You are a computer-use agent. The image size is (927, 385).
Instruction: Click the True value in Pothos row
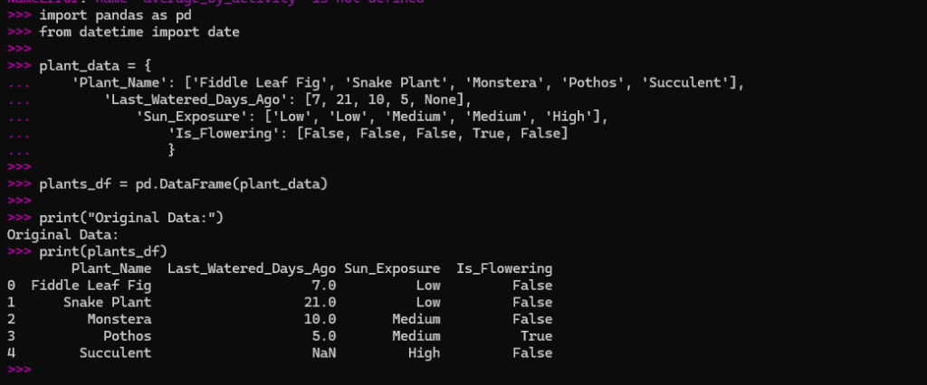[x=536, y=336]
